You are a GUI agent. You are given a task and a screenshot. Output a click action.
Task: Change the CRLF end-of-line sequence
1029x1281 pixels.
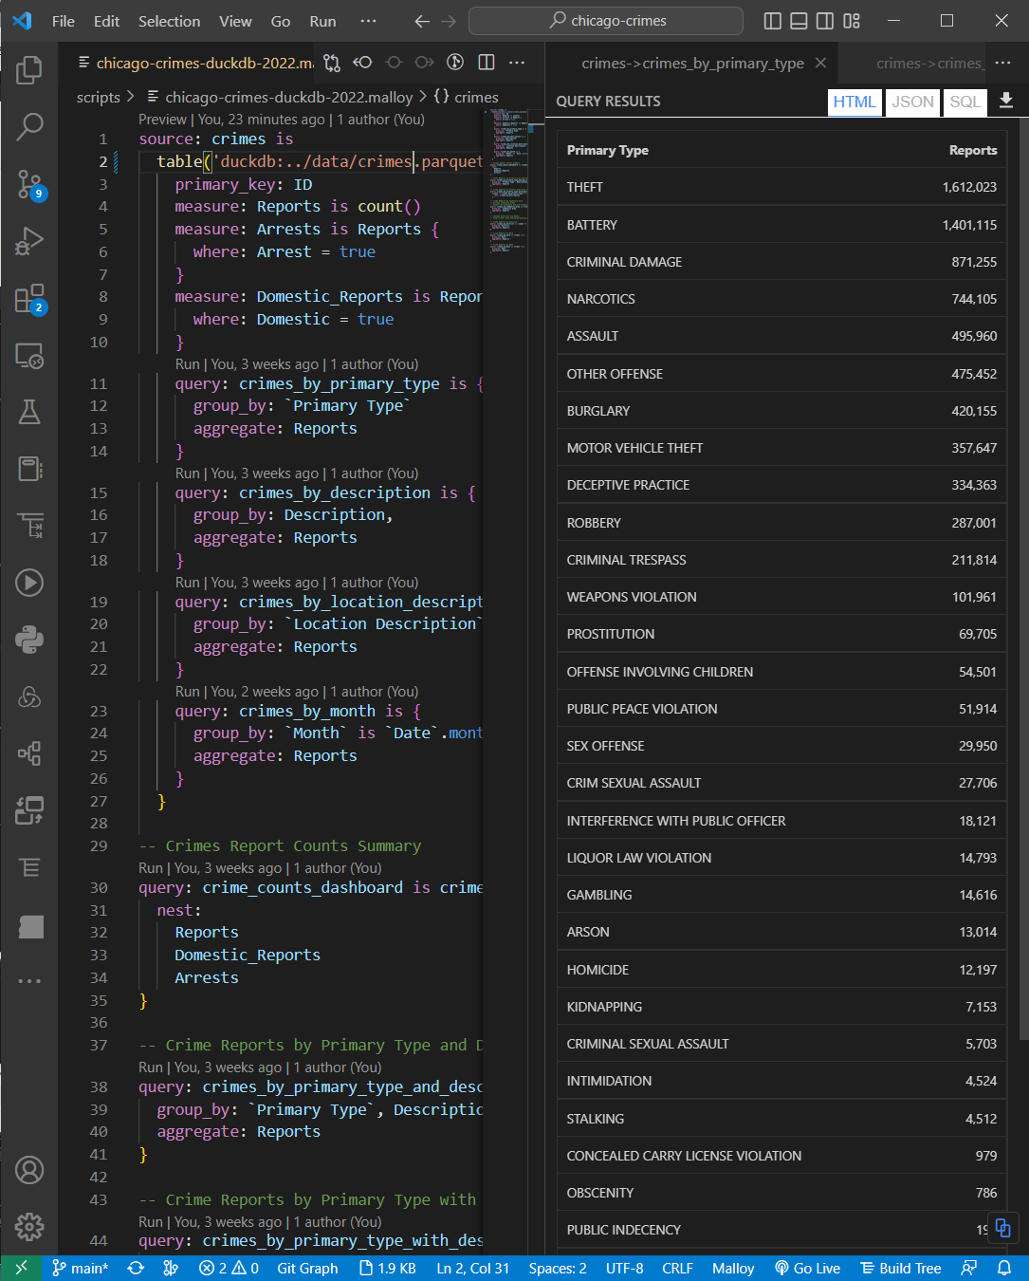pos(677,1269)
